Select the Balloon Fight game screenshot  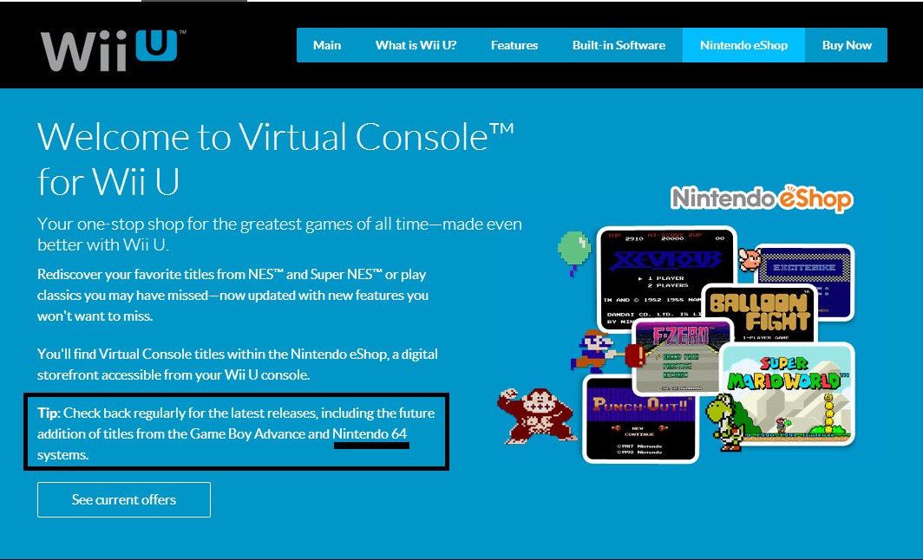click(759, 312)
